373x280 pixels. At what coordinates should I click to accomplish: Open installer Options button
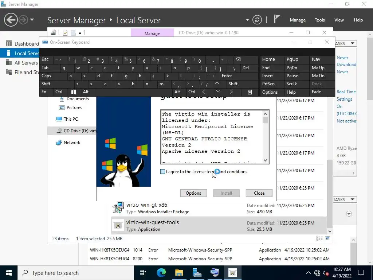pos(193,193)
